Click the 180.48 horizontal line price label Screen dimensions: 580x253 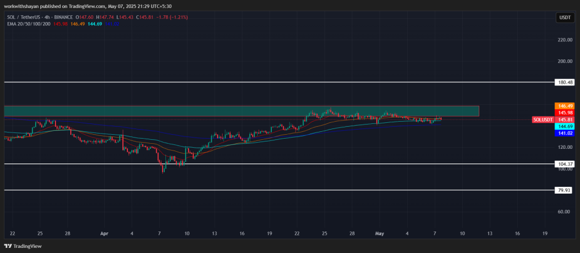click(566, 82)
